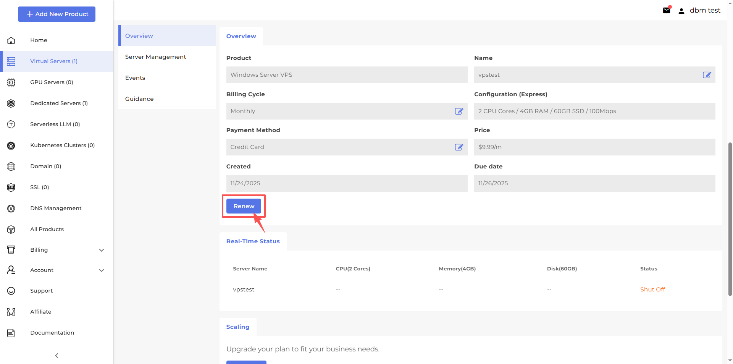Click the Price field $9.99/m
The height and width of the screenshot is (364, 733).
coord(594,147)
